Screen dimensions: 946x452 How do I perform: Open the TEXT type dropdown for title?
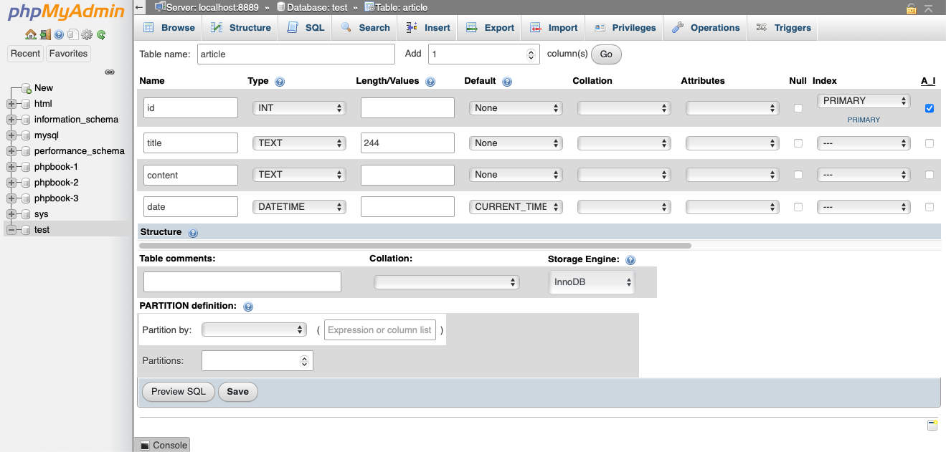click(x=299, y=143)
